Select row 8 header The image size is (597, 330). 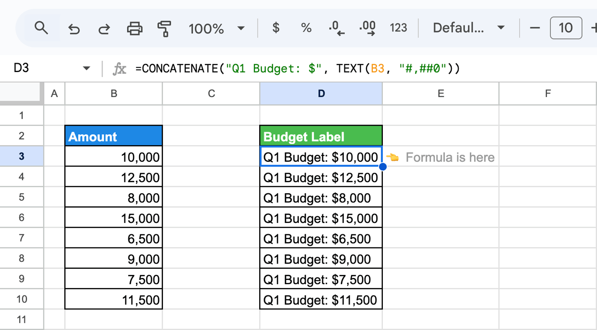tap(22, 258)
